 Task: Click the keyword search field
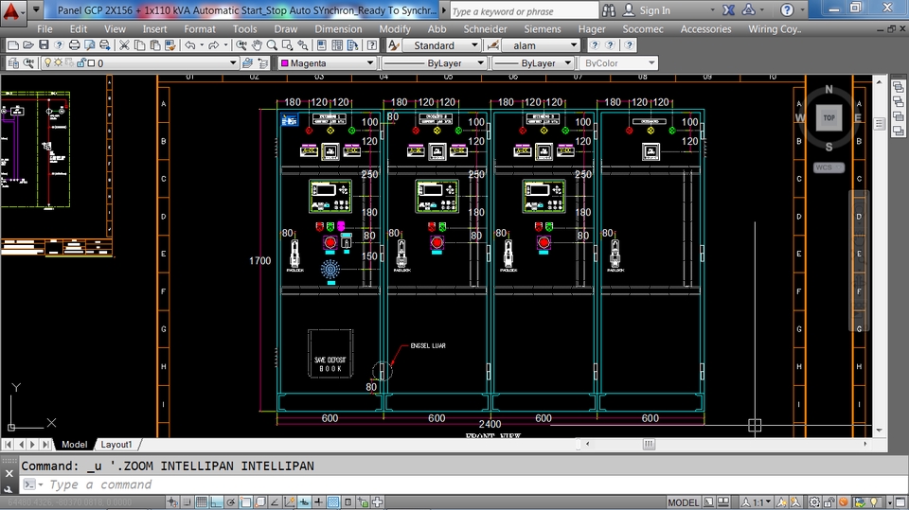tap(524, 11)
